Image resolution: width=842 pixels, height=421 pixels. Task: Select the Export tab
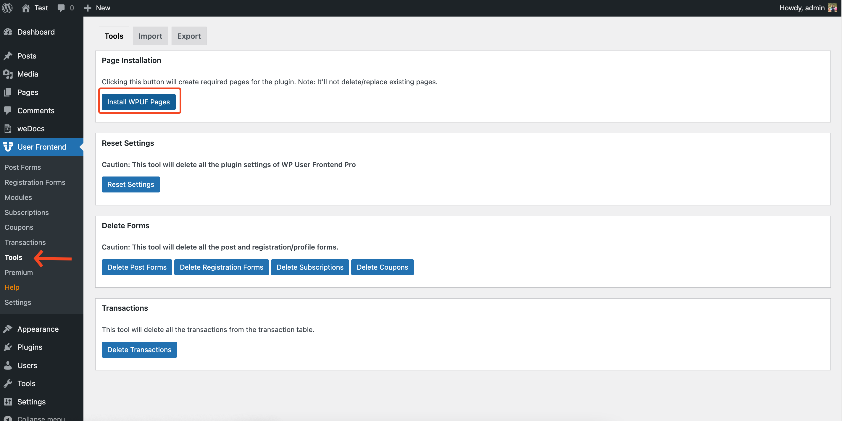[x=188, y=35]
